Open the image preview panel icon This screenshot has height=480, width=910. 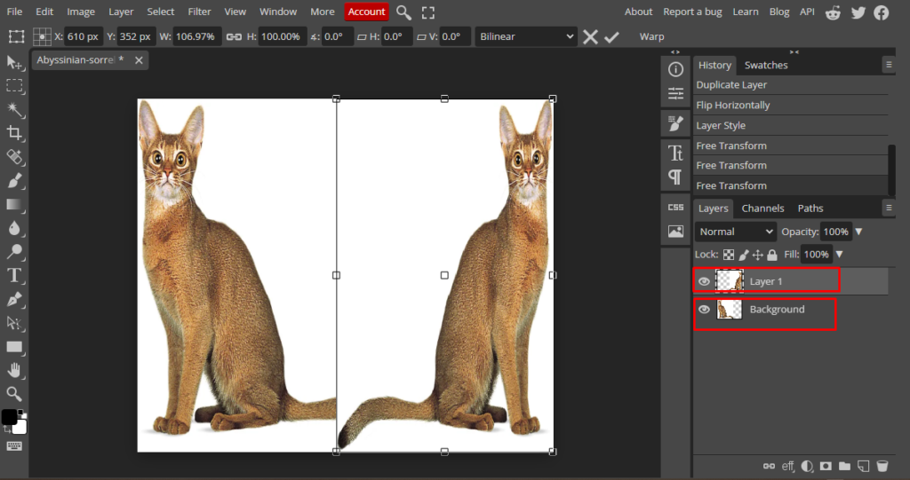tap(675, 232)
